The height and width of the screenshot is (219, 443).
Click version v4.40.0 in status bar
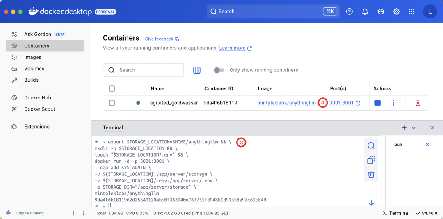pos(427,213)
